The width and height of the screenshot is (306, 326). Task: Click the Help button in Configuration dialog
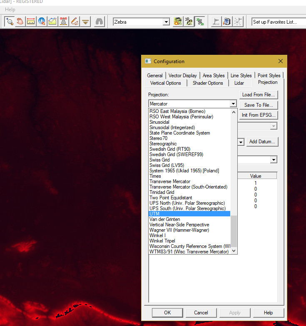268,313
